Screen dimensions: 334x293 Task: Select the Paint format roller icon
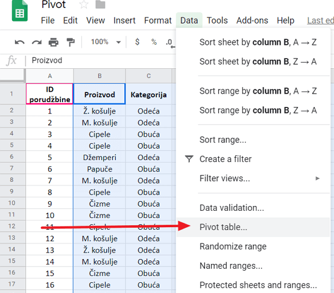[x=71, y=42]
